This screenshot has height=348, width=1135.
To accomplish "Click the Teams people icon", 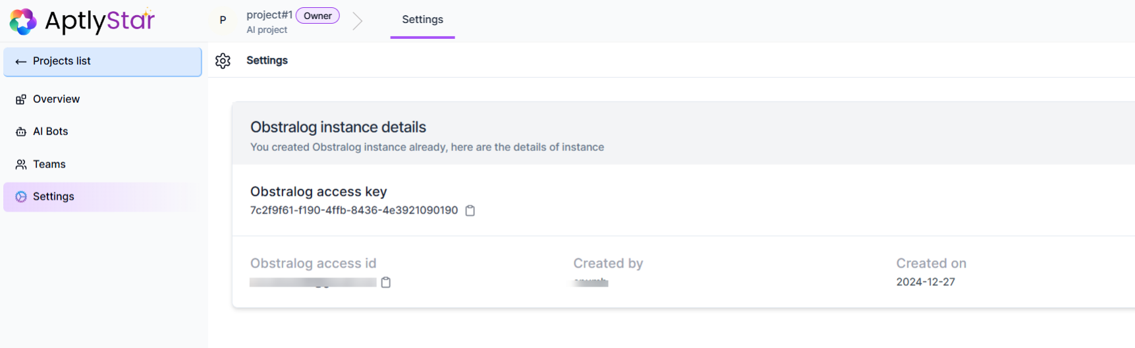I will [x=21, y=164].
